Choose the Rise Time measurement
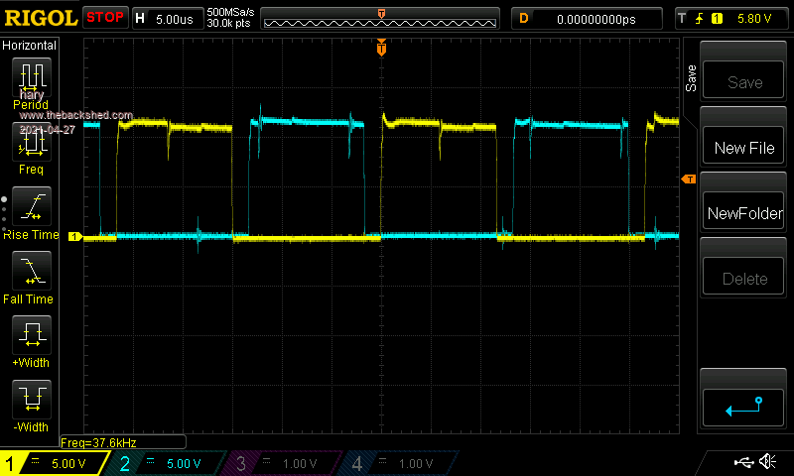 click(31, 208)
